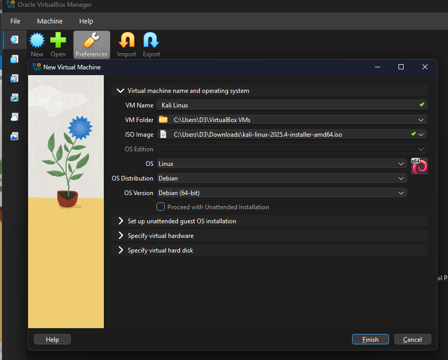Click the OS Edition label

pyautogui.click(x=139, y=149)
